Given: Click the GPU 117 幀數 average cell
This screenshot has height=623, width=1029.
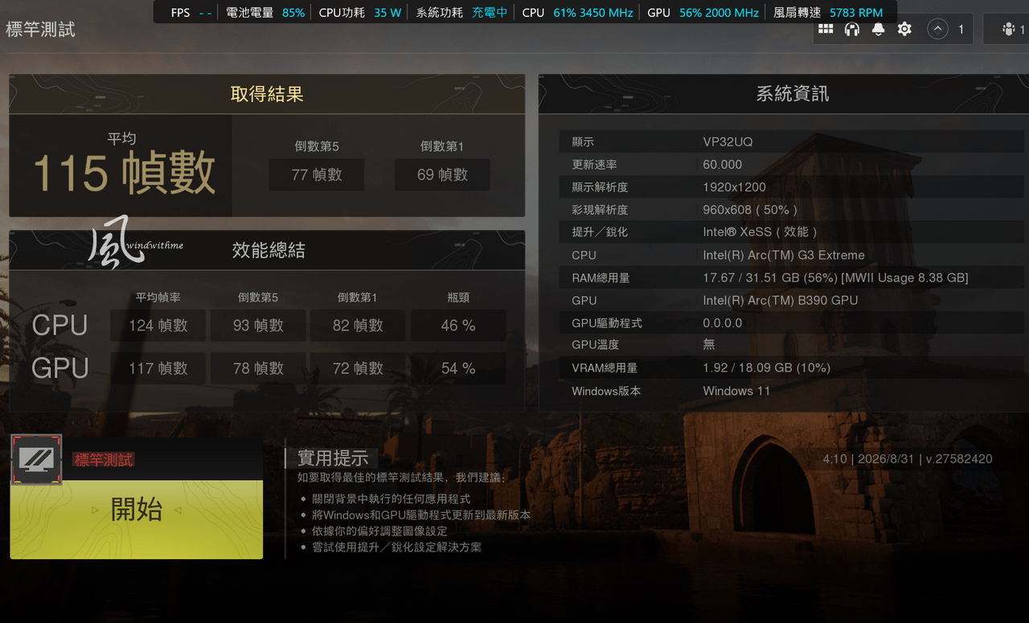Looking at the screenshot, I should (x=158, y=368).
